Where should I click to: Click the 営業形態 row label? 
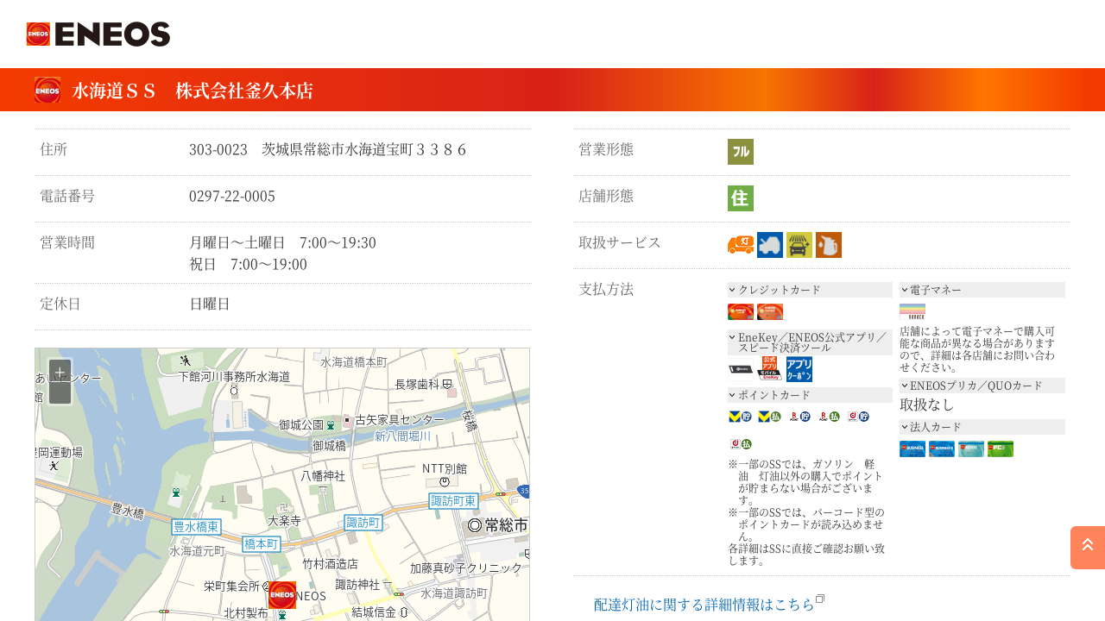click(x=605, y=149)
